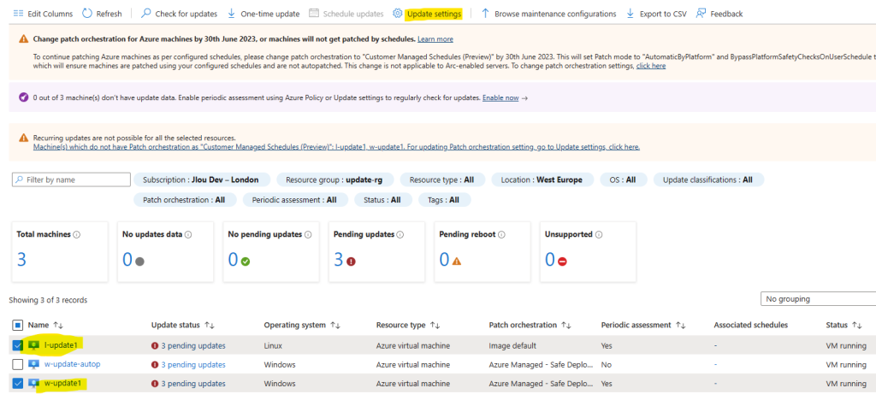This screenshot has height=394, width=876.
Task: Sort by Update status column header
Action: [x=183, y=325]
